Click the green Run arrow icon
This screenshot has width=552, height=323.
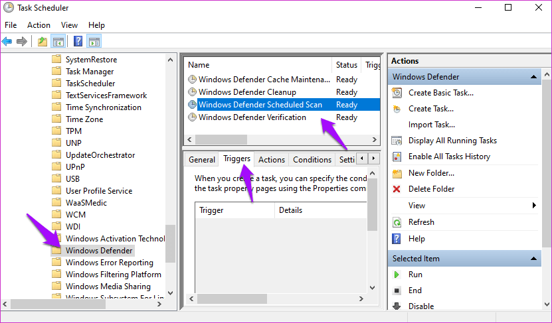tap(397, 275)
